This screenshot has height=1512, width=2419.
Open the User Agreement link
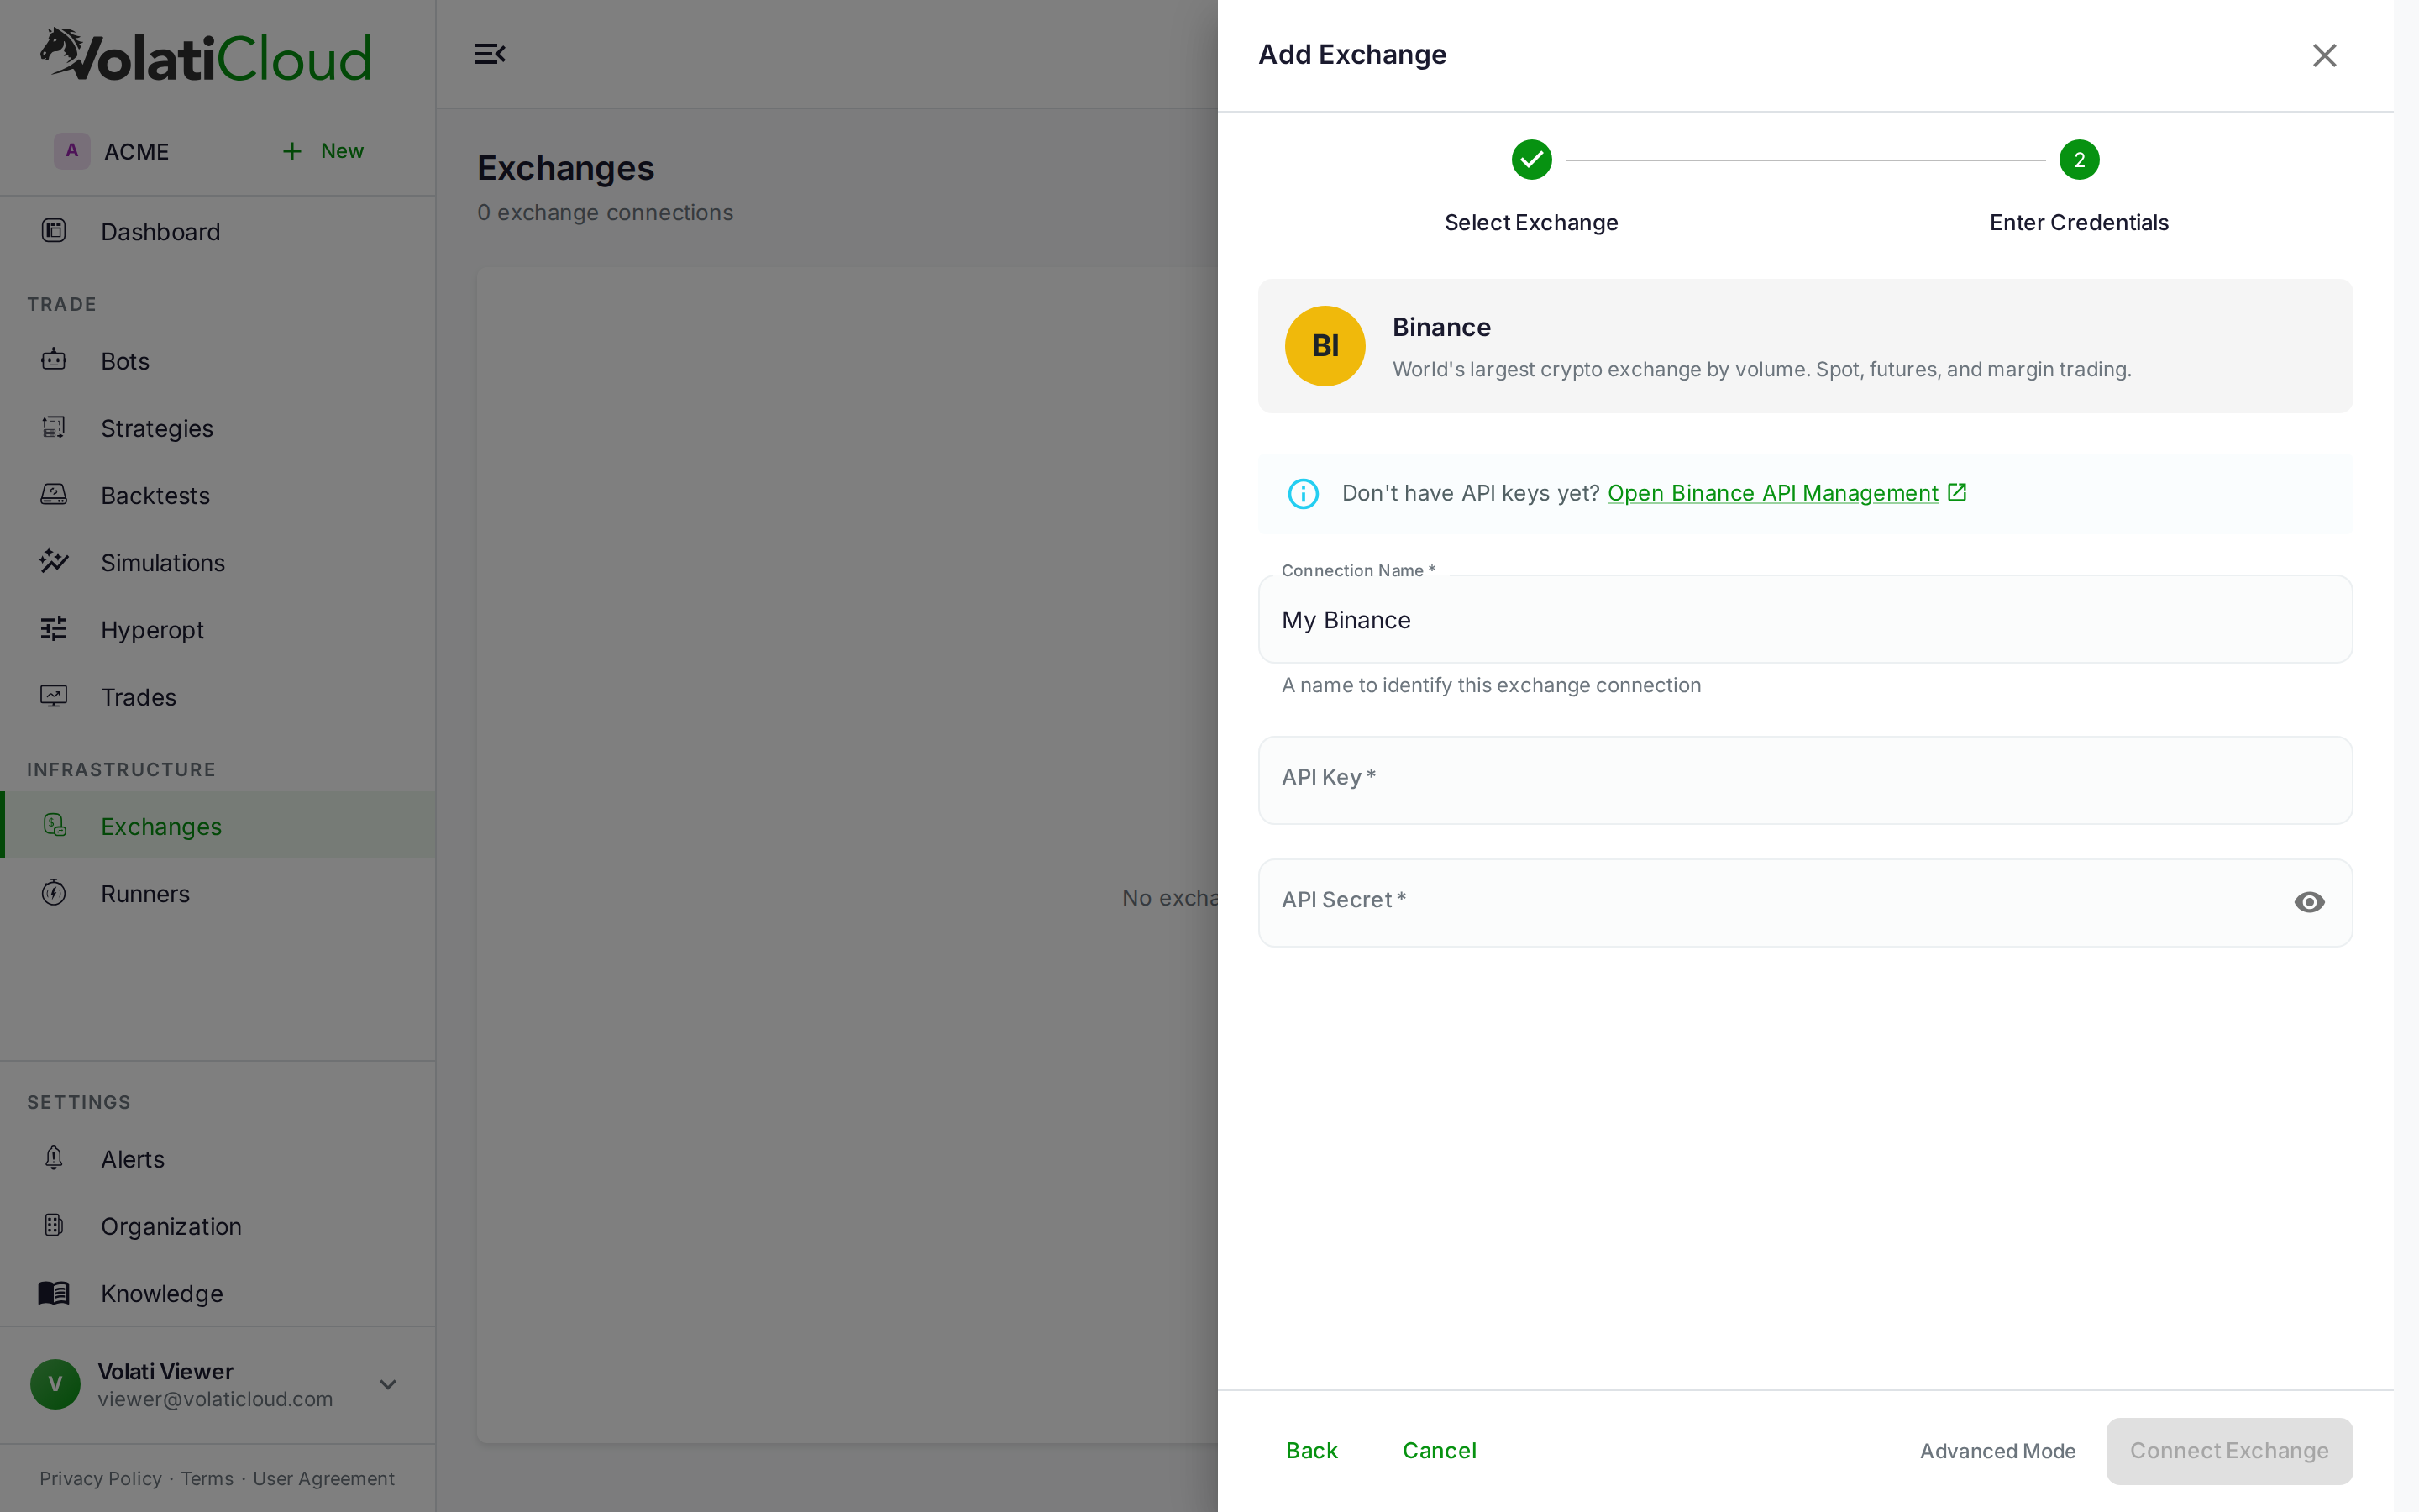(324, 1478)
